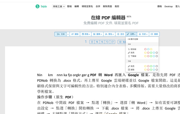The height and width of the screenshot is (114, 180).
Task: Pick blue for 下劃線 underline
Action: coord(154,56)
